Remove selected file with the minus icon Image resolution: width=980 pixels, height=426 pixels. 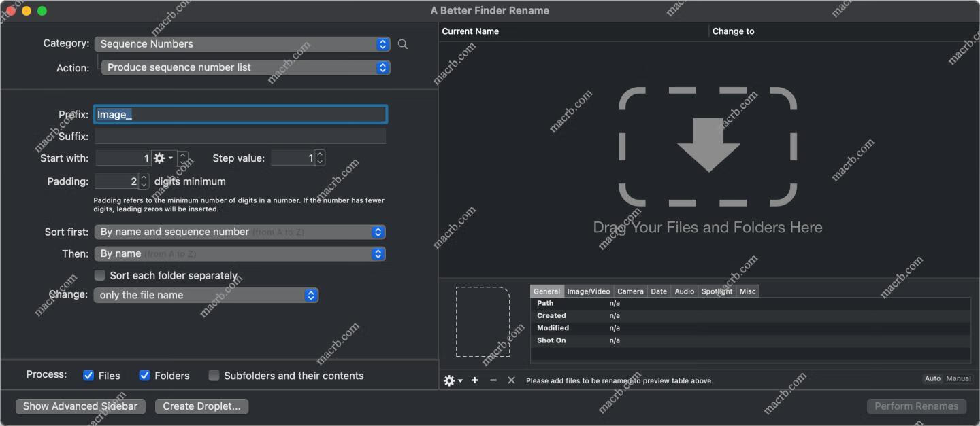coord(493,380)
